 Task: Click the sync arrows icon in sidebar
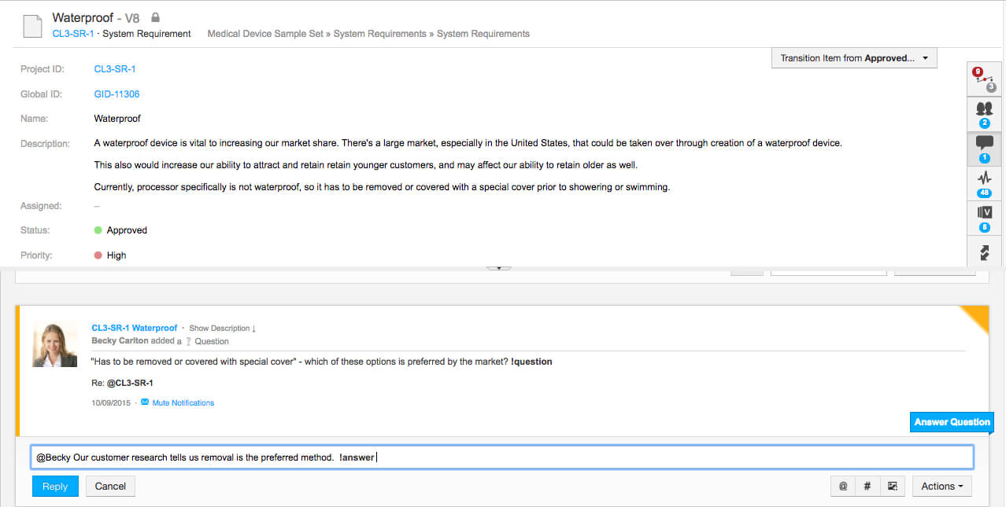coord(984,252)
